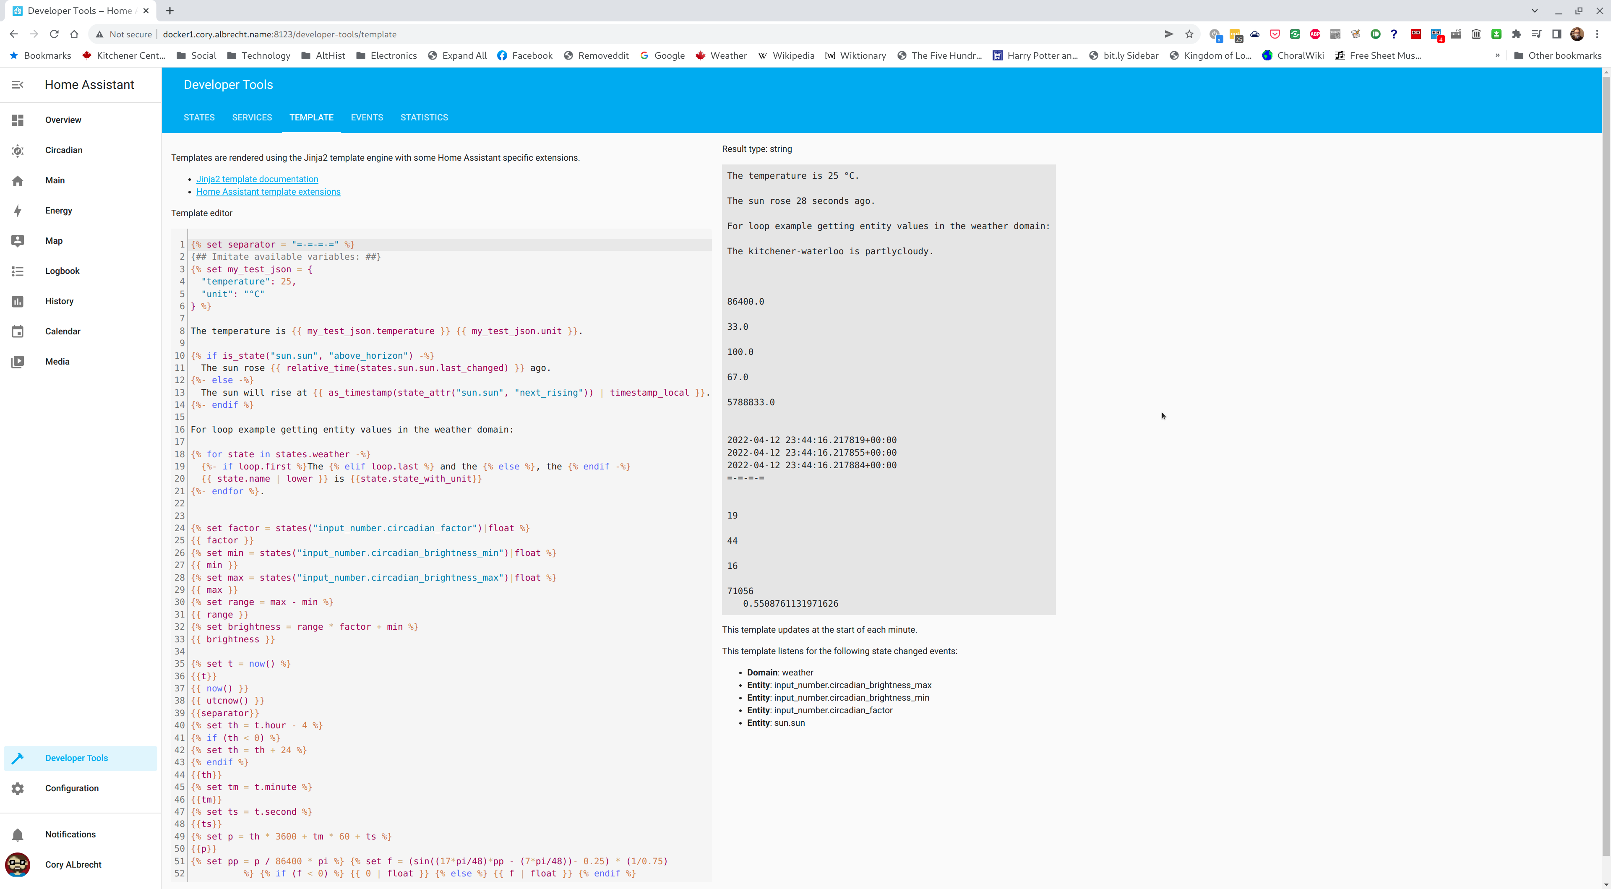Bookmark this page with star icon

1189,34
